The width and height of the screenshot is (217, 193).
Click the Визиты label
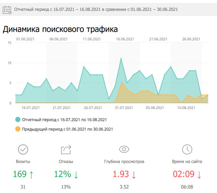(23, 161)
